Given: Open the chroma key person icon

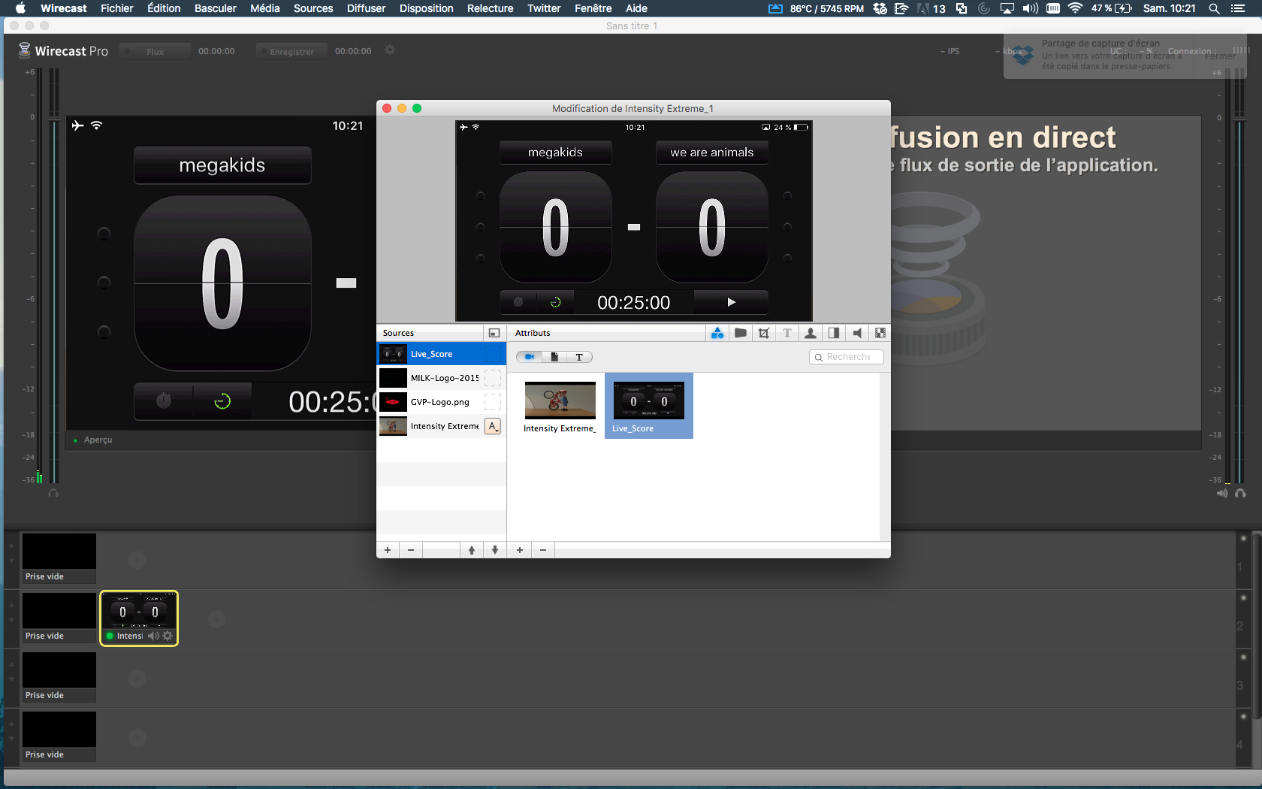Looking at the screenshot, I should coord(811,333).
